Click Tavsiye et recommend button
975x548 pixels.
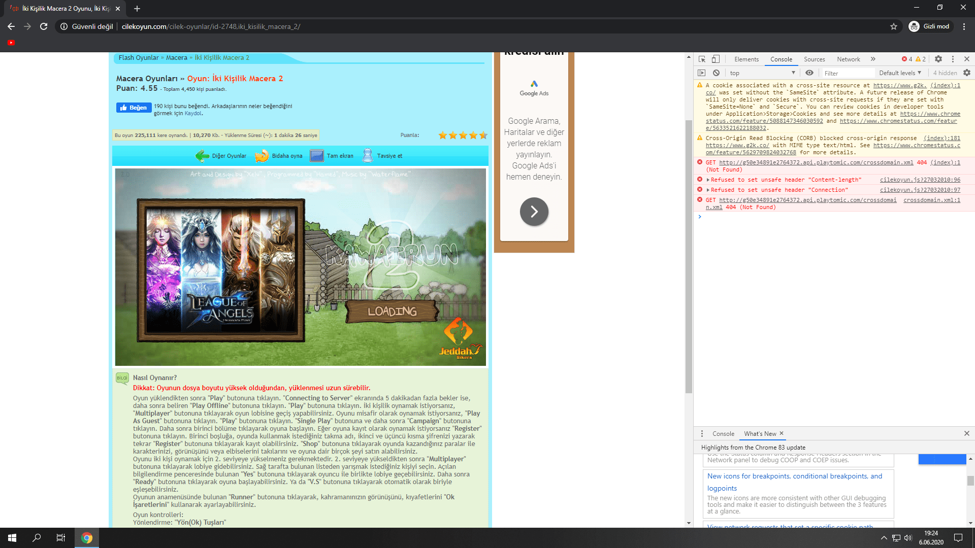click(x=382, y=156)
